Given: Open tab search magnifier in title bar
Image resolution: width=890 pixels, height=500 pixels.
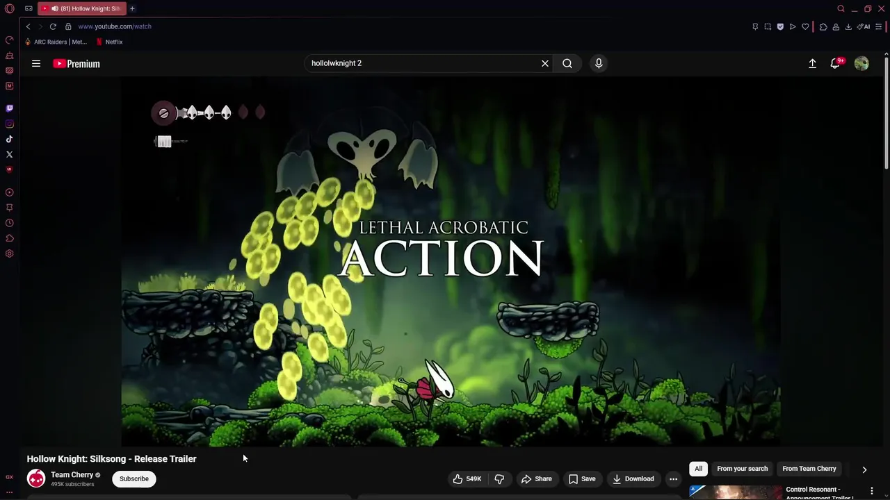Looking at the screenshot, I should pos(841,9).
